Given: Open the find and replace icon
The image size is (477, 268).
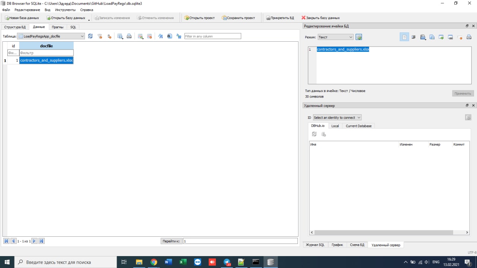Looking at the screenshot, I should tap(179, 36).
